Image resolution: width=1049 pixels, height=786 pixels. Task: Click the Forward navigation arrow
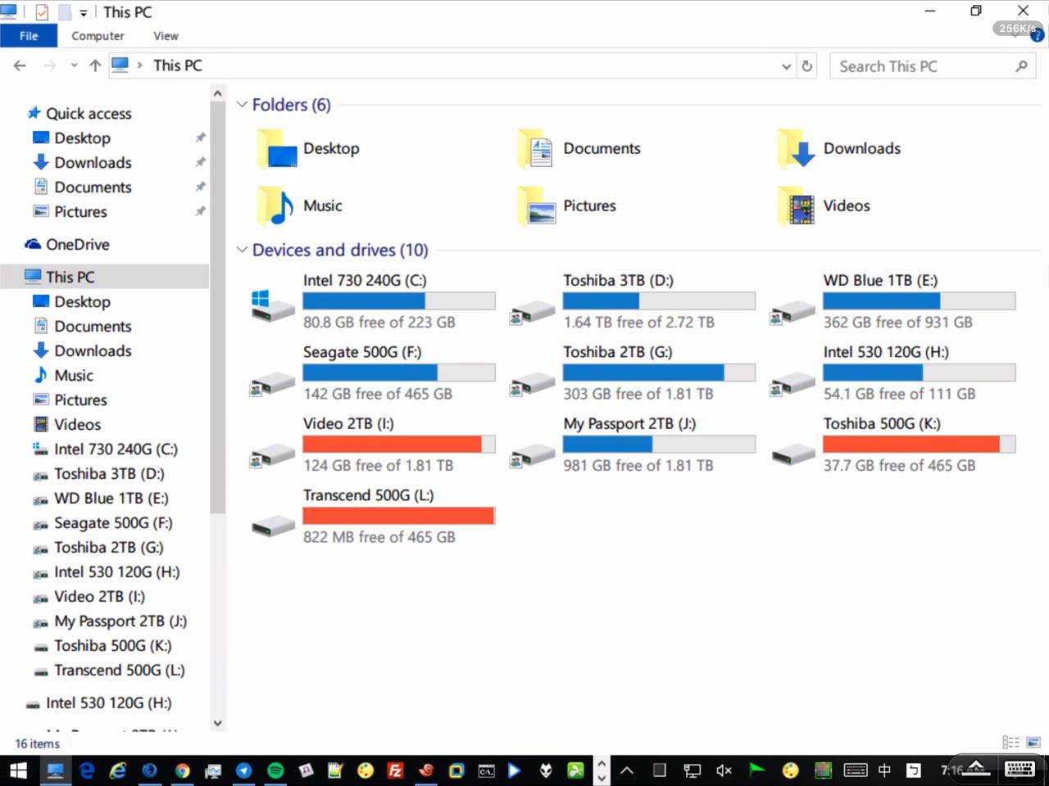click(x=50, y=65)
